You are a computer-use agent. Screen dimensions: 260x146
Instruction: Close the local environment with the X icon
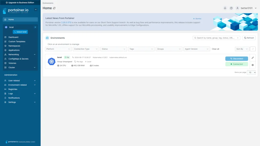tap(35, 27)
